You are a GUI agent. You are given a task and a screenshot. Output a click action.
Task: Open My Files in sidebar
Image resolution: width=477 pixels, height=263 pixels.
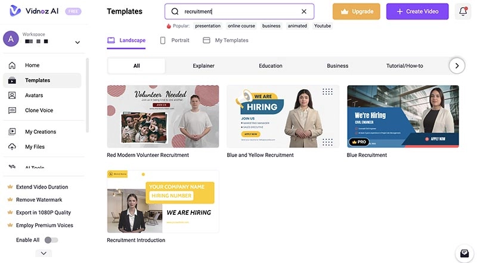(35, 146)
